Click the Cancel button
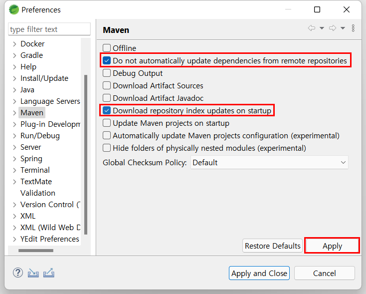The image size is (366, 294). tap(325, 273)
